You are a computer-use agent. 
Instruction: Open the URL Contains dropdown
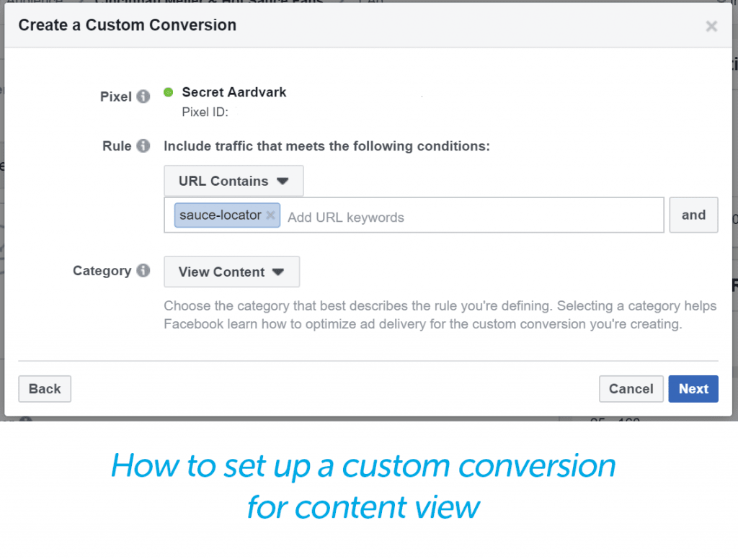232,181
